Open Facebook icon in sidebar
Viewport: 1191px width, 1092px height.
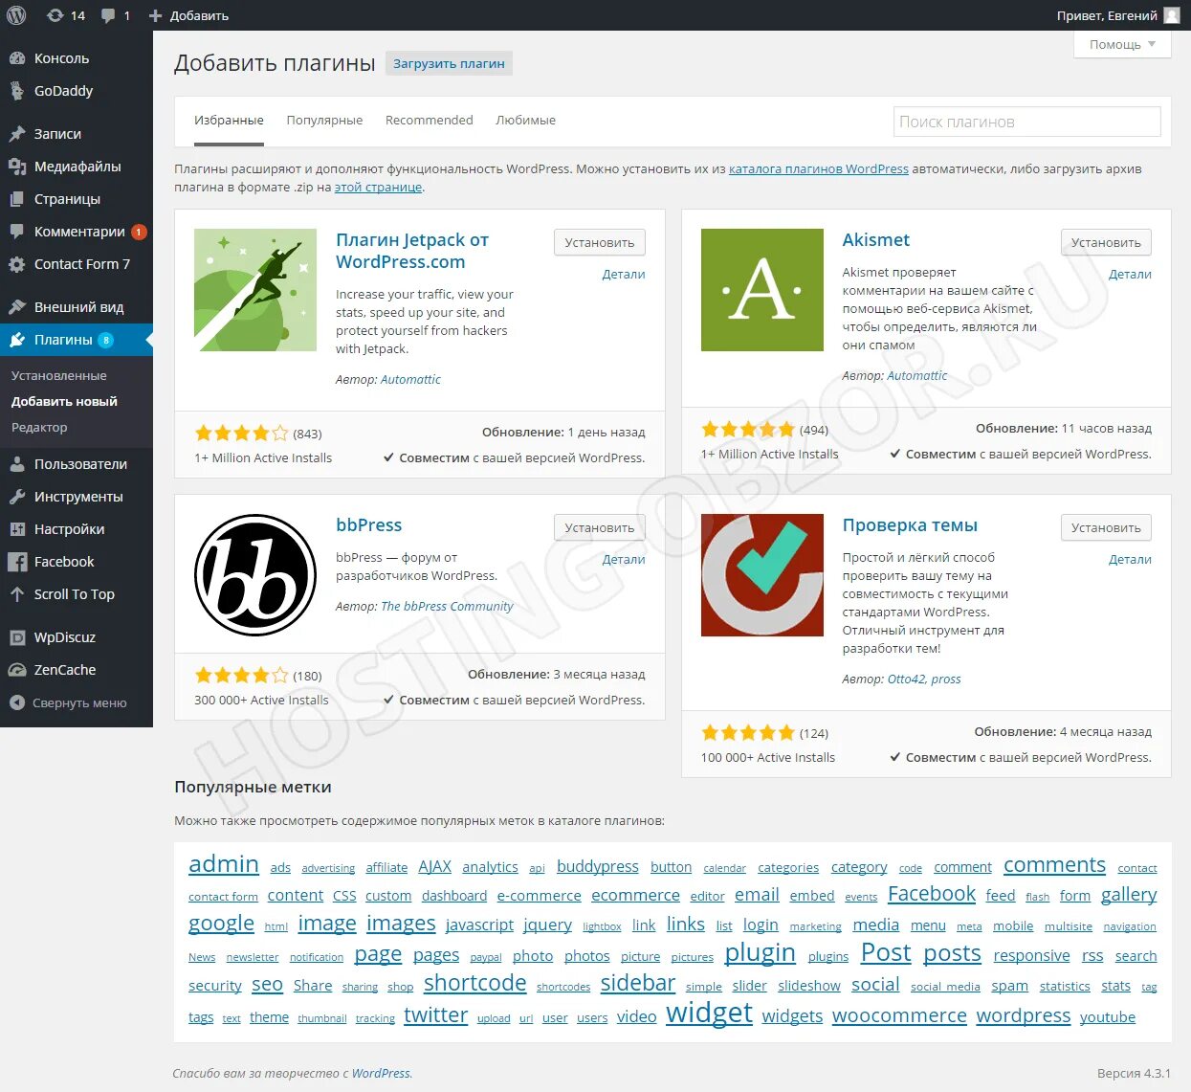tap(17, 562)
